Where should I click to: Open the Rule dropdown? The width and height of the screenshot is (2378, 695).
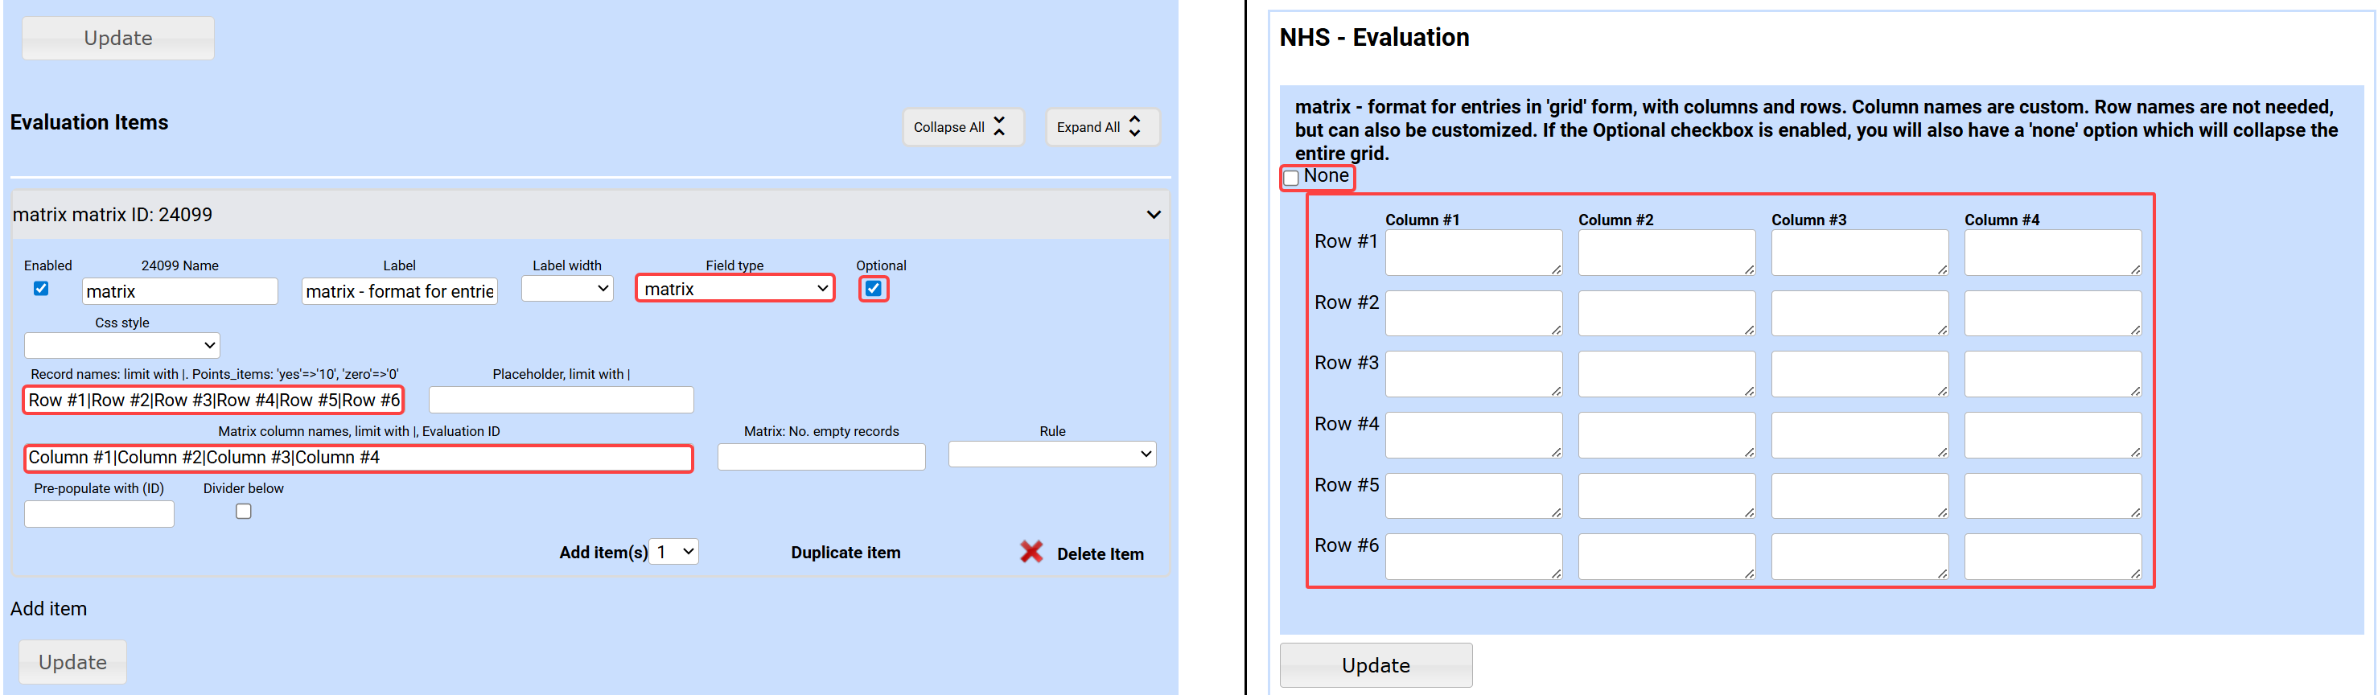pos(1051,454)
